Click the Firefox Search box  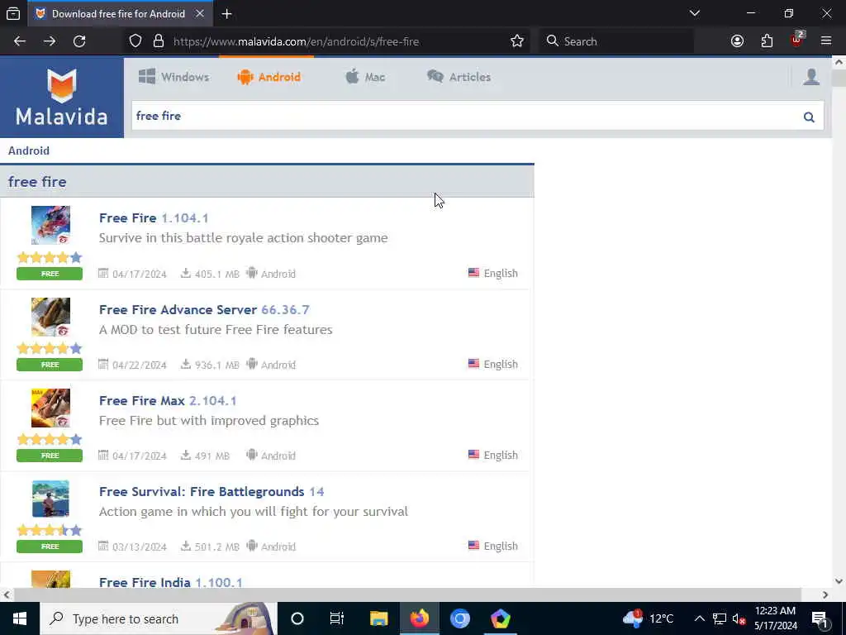point(616,41)
